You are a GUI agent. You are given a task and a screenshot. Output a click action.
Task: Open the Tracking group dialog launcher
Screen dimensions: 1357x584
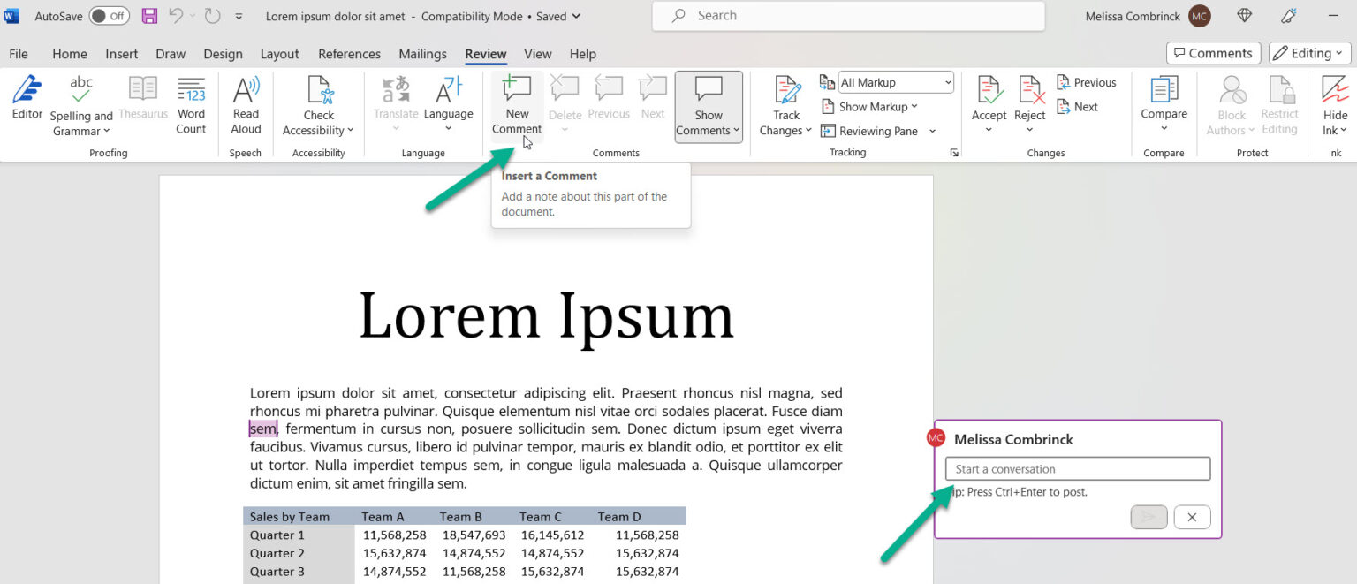(x=953, y=153)
